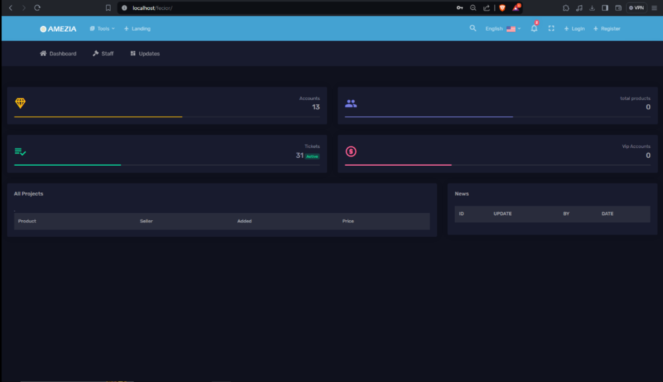Viewport: 663px width, 382px height.
Task: Click the Register link
Action: click(607, 29)
